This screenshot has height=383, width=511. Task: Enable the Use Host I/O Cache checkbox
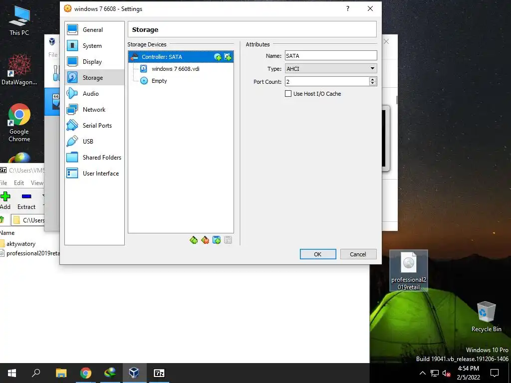coord(288,94)
